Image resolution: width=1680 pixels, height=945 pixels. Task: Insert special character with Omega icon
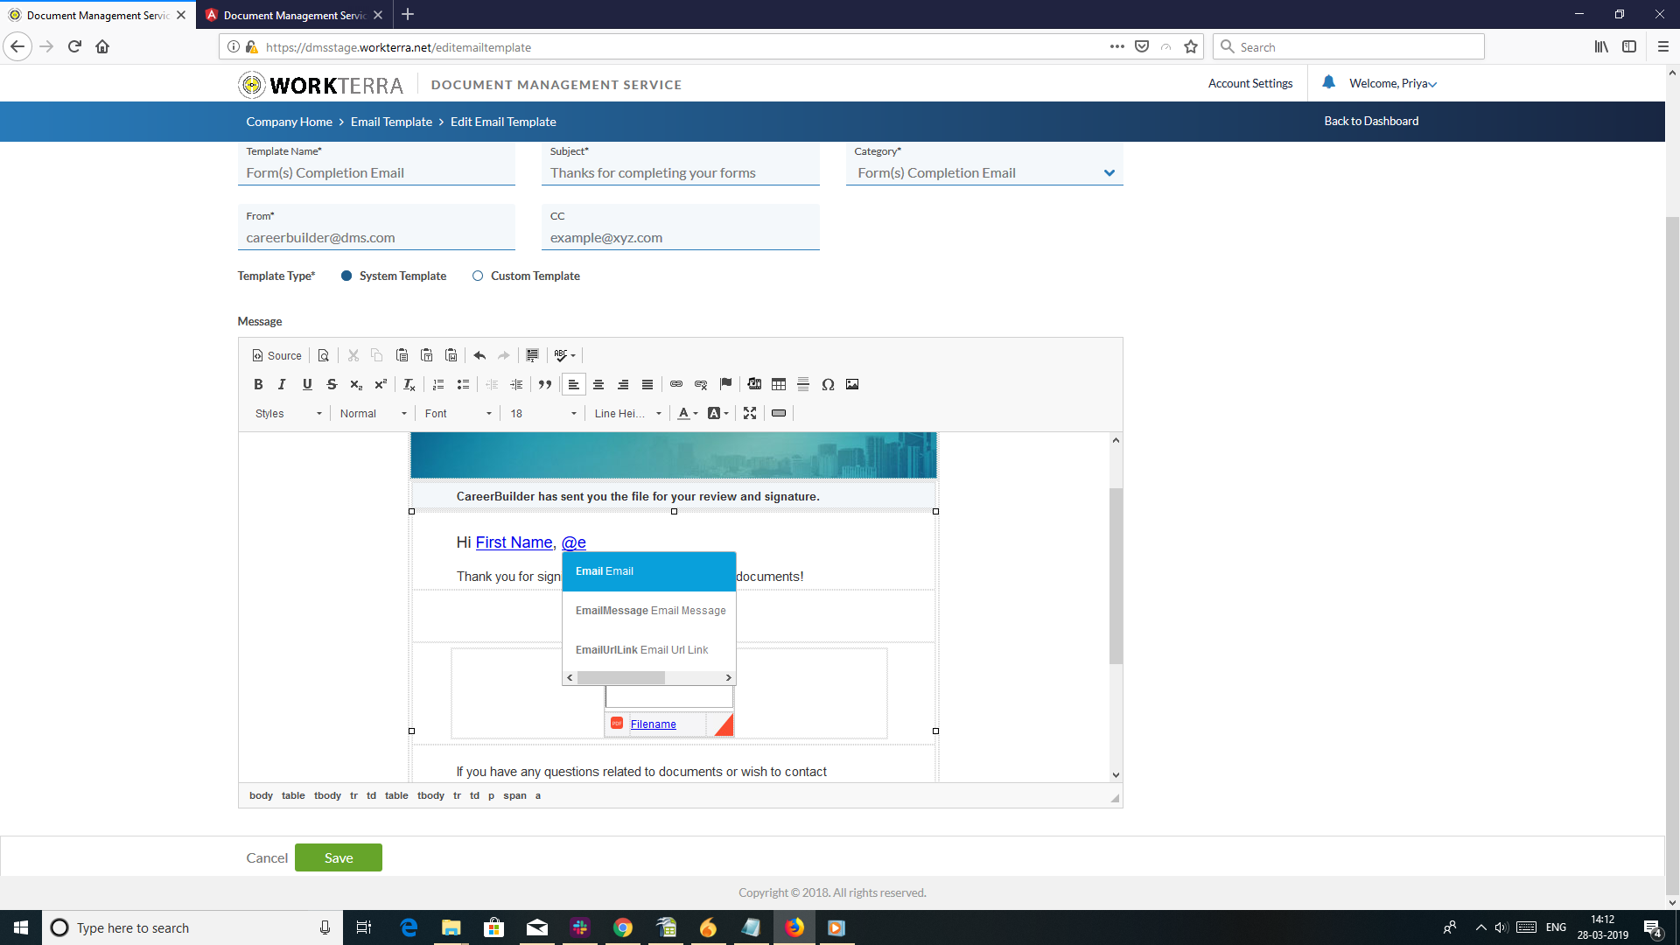click(828, 384)
